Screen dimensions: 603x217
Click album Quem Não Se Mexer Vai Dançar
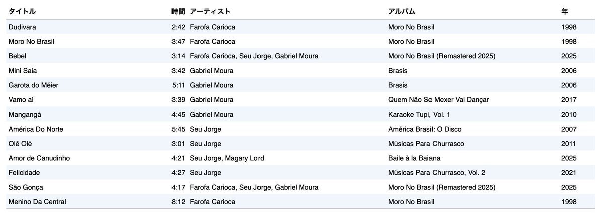click(439, 100)
